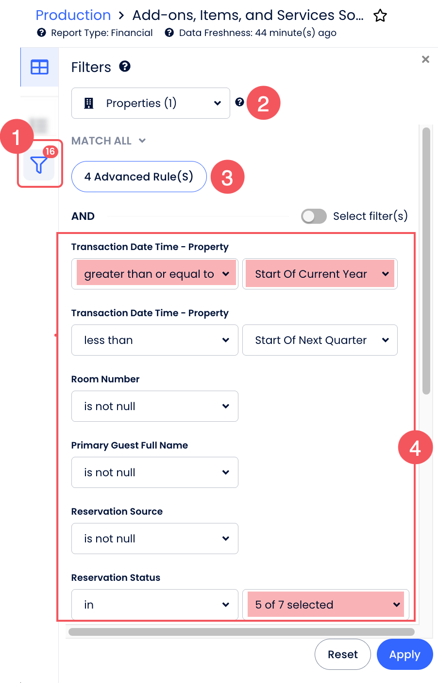Click help icon next to Properties dropdown

(x=239, y=102)
